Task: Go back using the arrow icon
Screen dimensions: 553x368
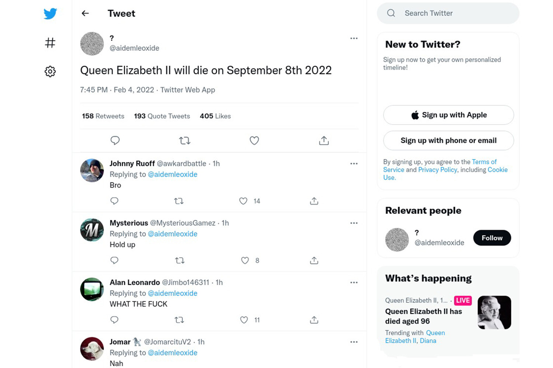Action: click(85, 13)
